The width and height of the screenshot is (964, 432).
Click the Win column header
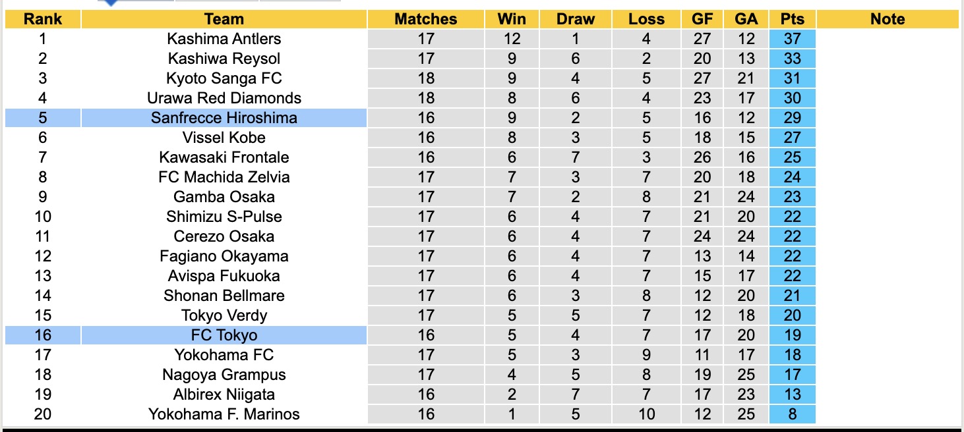512,19
